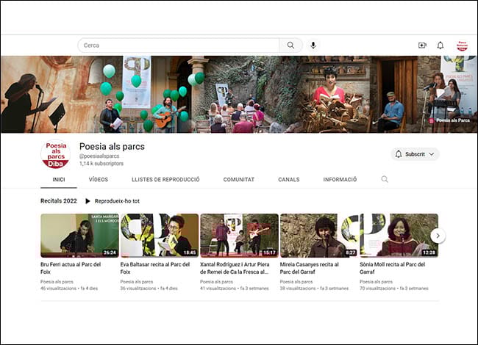This screenshot has height=345, width=478.
Task: Click next arrow on the video carousel
Action: [438, 236]
